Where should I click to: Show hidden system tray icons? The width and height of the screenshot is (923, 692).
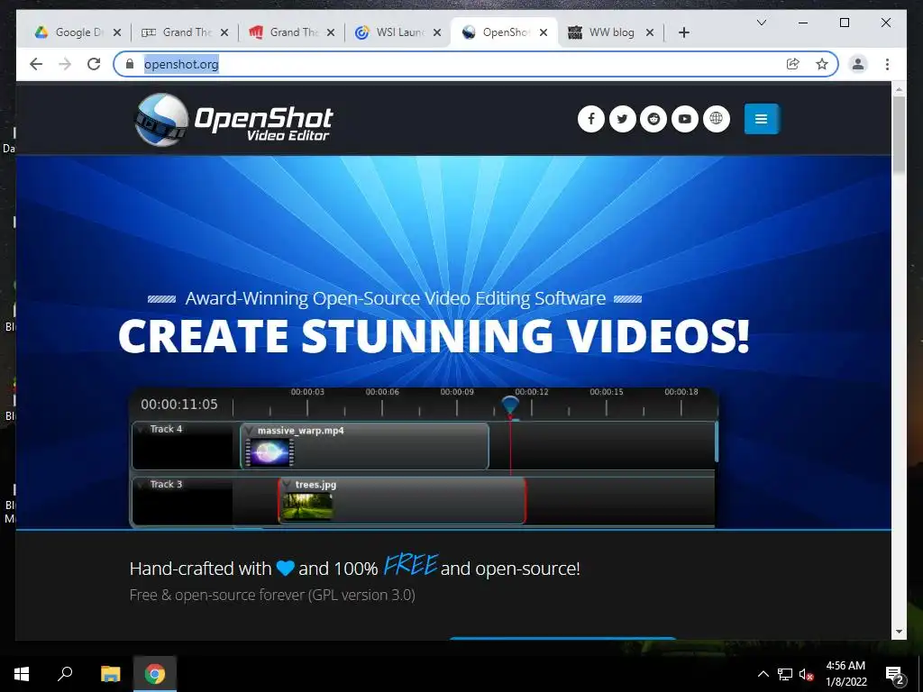(763, 674)
